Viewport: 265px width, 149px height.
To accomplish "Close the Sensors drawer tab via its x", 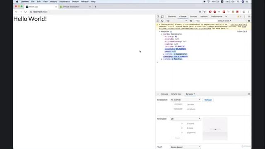I will tap(194, 94).
